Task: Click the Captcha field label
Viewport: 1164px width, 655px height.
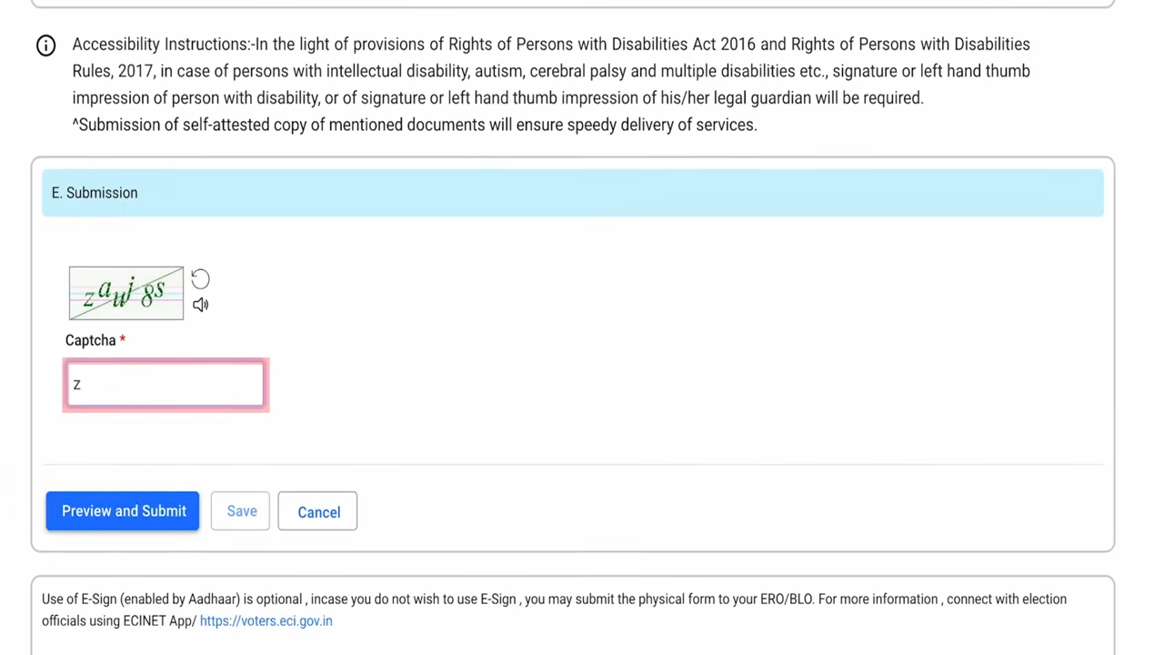Action: [x=90, y=340]
